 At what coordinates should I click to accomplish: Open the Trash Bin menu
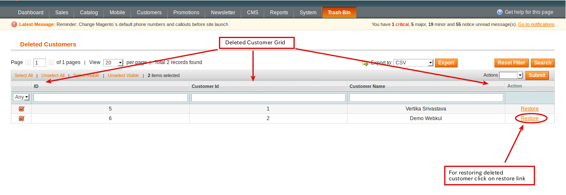[339, 13]
